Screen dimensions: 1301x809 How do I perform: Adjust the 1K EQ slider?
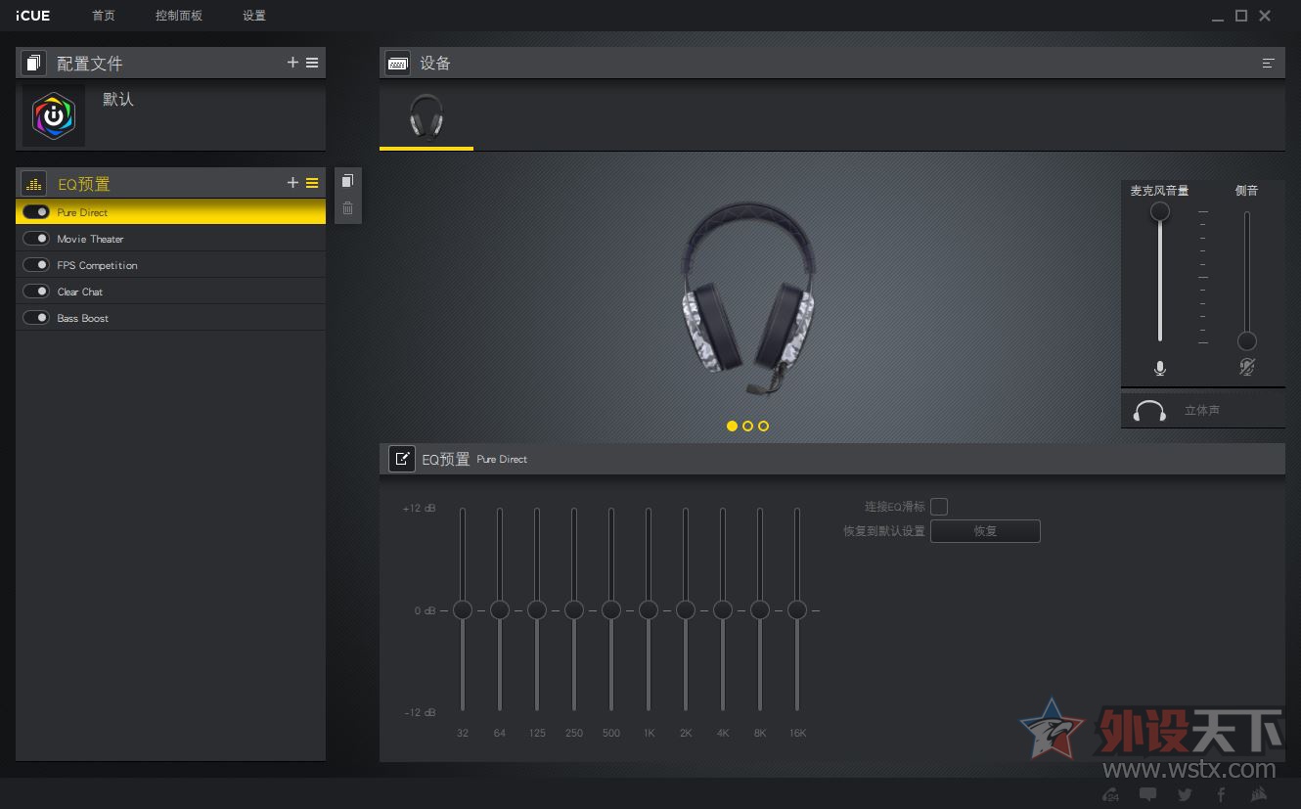click(x=649, y=610)
